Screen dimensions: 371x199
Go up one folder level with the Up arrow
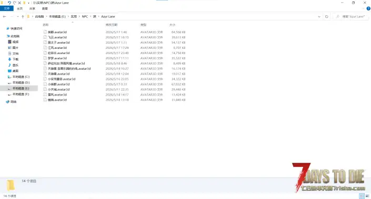pos(23,16)
